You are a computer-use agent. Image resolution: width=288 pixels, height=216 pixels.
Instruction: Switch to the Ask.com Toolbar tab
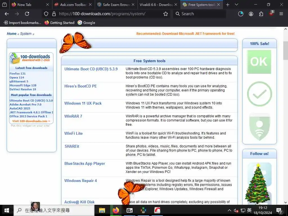point(73,4)
